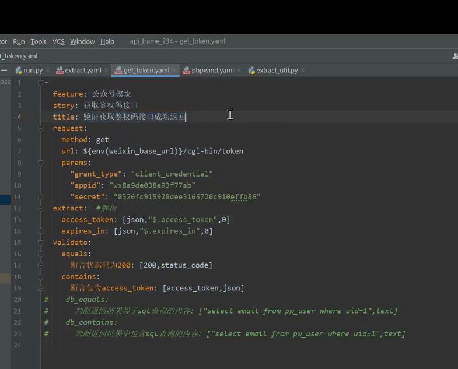Open the Window menu
This screenshot has height=369, width=458.
pos(82,41)
